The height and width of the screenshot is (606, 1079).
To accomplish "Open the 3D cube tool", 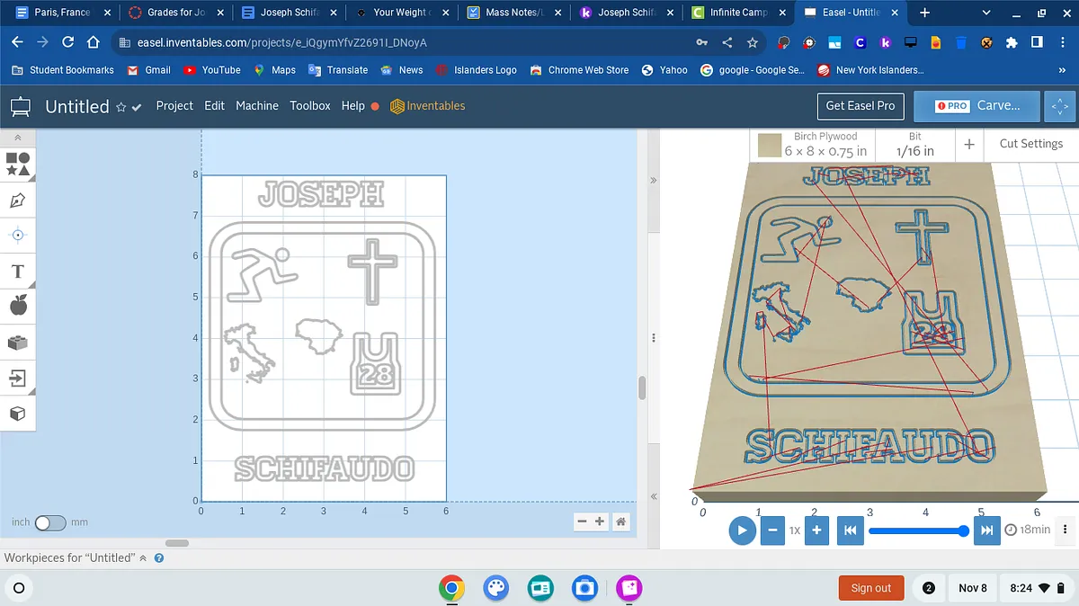I will (x=18, y=414).
